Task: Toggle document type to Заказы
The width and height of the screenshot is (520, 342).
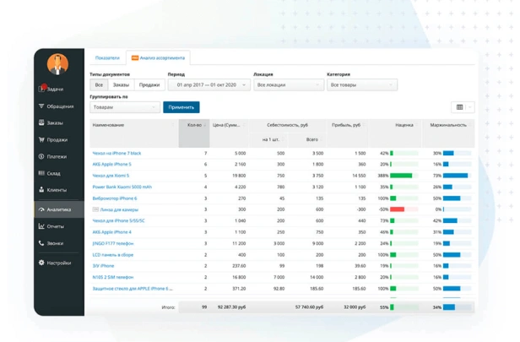Action: (121, 85)
